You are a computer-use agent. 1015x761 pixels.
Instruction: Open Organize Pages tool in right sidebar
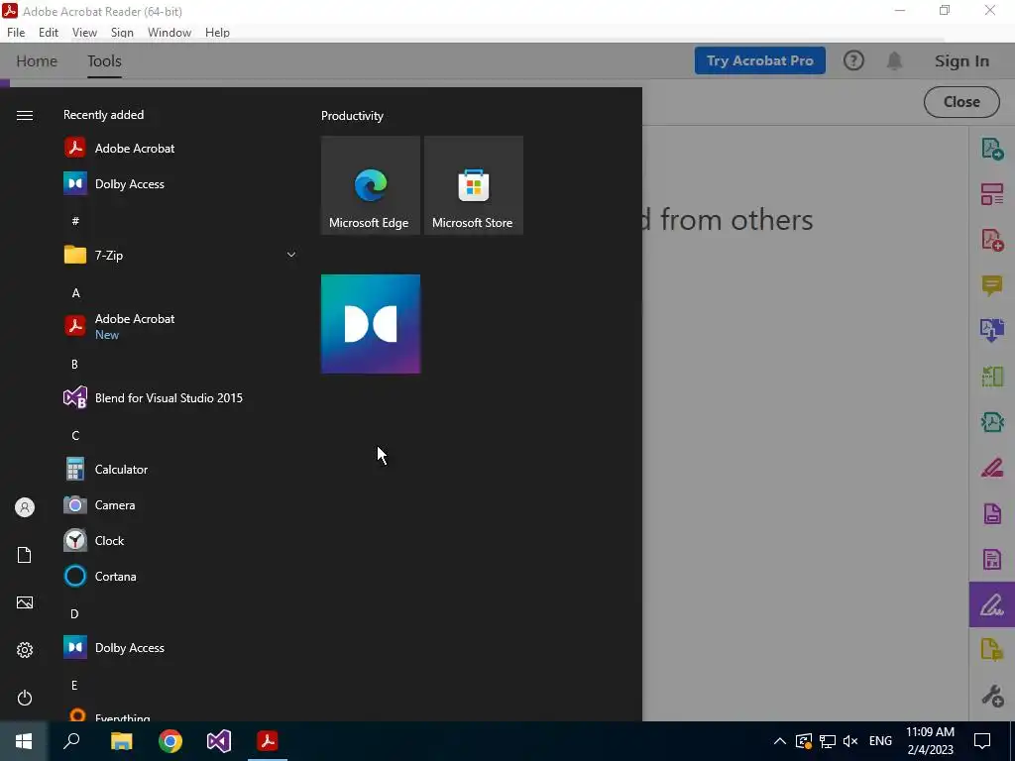point(991,376)
